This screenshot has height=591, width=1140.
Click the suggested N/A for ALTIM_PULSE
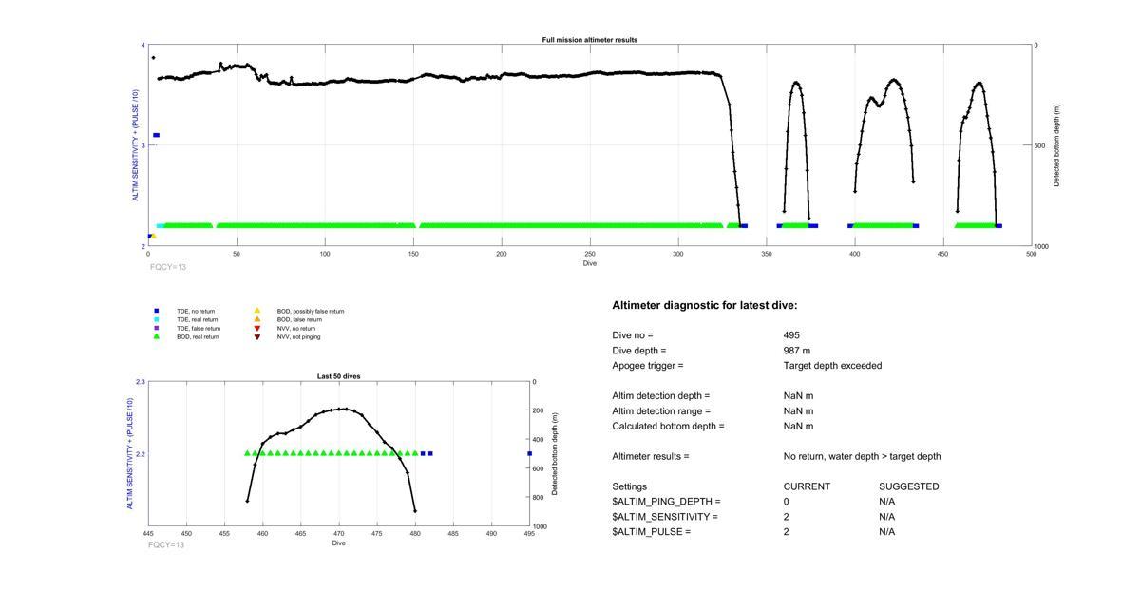887,532
